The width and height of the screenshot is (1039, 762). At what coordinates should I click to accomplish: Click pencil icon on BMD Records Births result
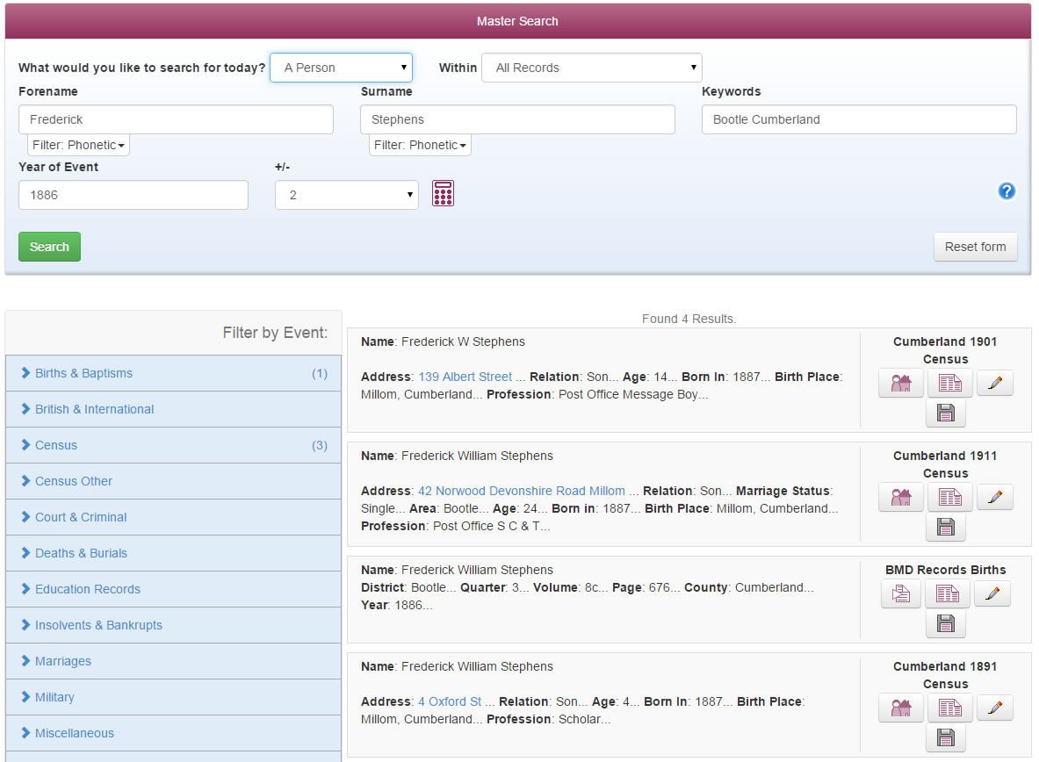pos(992,593)
